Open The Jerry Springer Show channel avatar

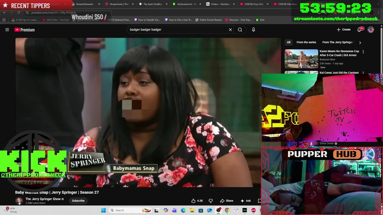[19, 201]
